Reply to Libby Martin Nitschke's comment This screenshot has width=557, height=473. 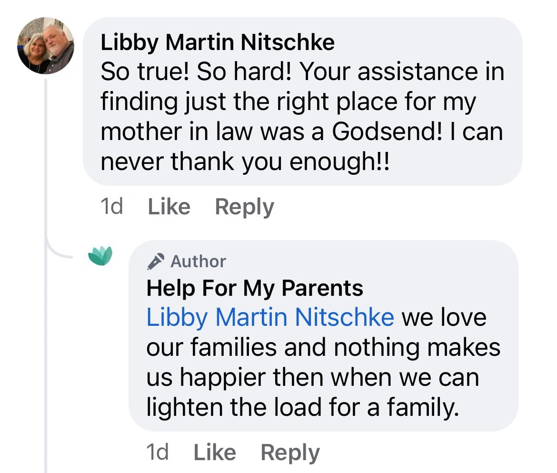pos(244,207)
